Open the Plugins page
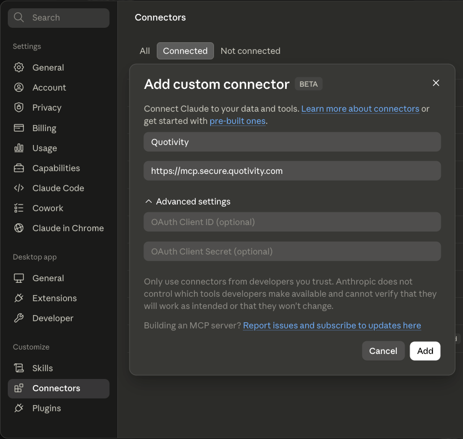Viewport: 463px width, 439px height. [x=58, y=408]
